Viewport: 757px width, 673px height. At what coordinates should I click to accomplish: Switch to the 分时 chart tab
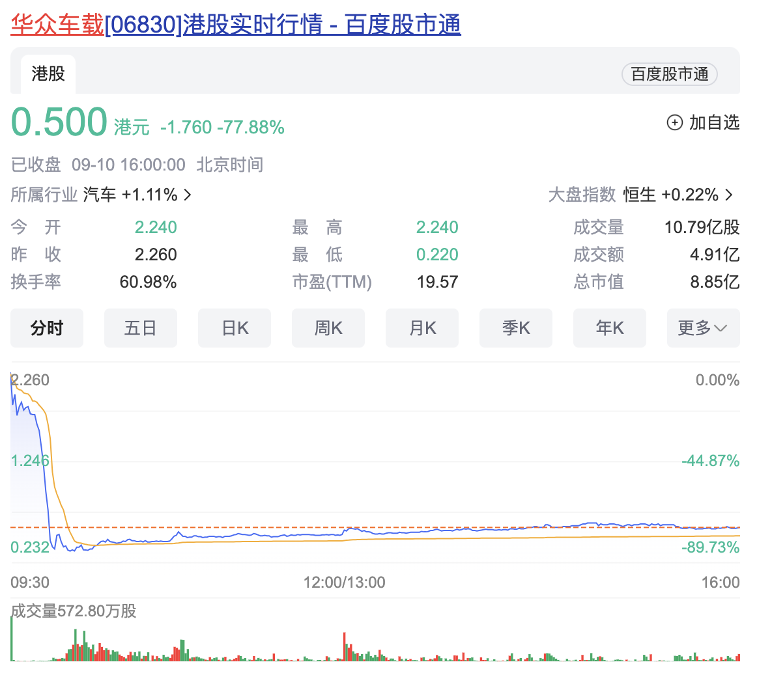pos(47,328)
